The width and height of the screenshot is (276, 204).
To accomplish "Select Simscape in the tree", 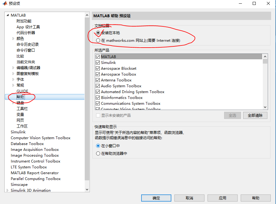I will point(19,185).
